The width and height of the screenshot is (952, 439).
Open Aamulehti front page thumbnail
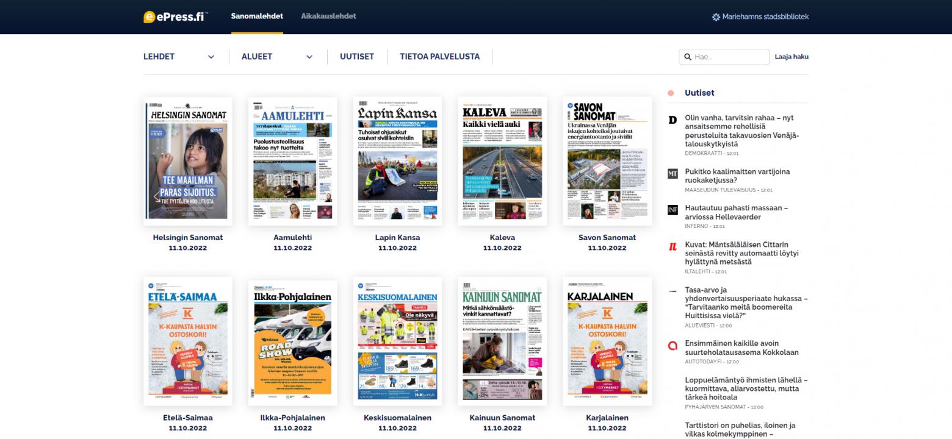(x=293, y=162)
